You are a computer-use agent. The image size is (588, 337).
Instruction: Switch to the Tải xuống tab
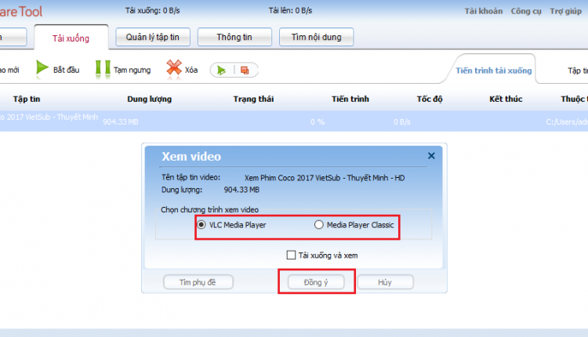(x=71, y=38)
